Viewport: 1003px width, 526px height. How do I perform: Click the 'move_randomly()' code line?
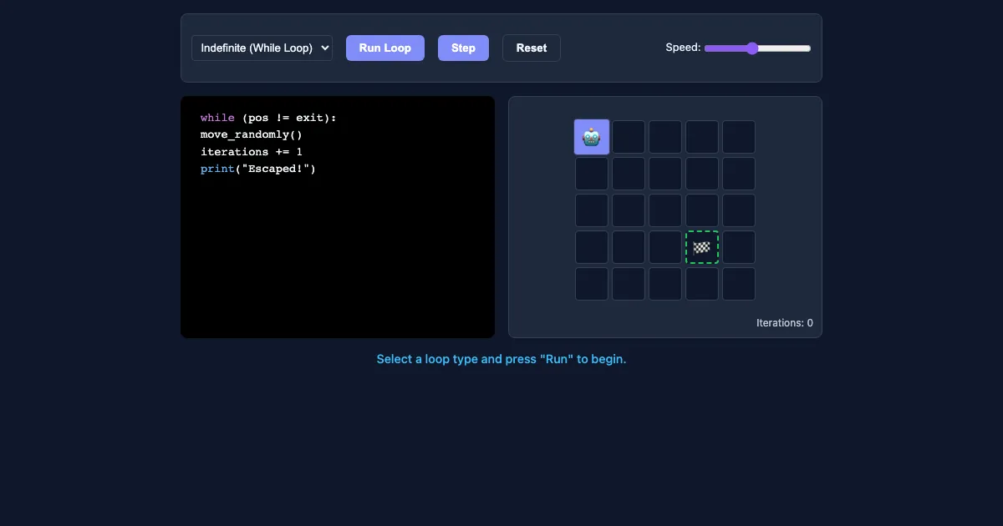(x=252, y=134)
